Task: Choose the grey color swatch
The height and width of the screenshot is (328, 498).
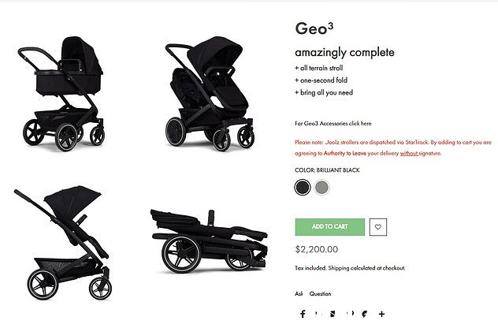Action: [321, 187]
